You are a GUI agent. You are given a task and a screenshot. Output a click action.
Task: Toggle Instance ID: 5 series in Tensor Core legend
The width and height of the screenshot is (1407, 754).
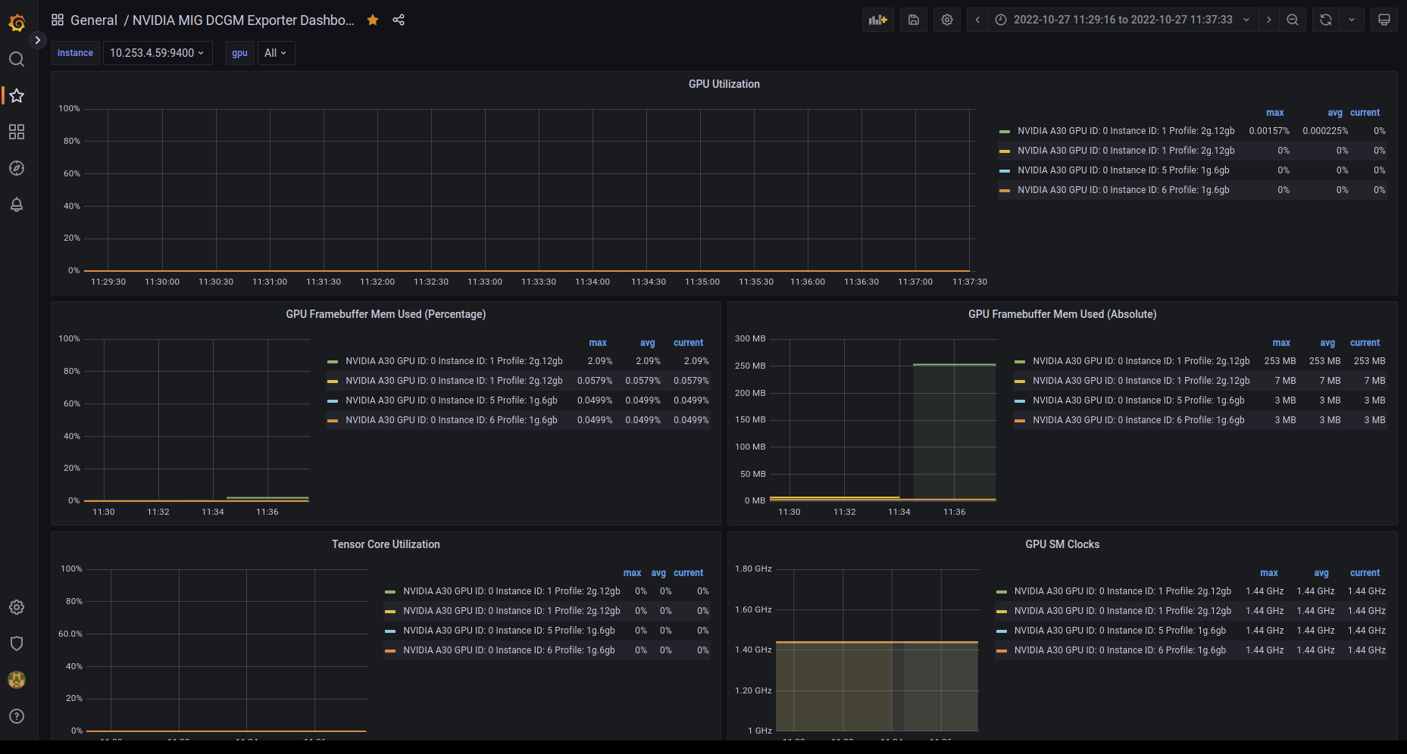point(509,631)
